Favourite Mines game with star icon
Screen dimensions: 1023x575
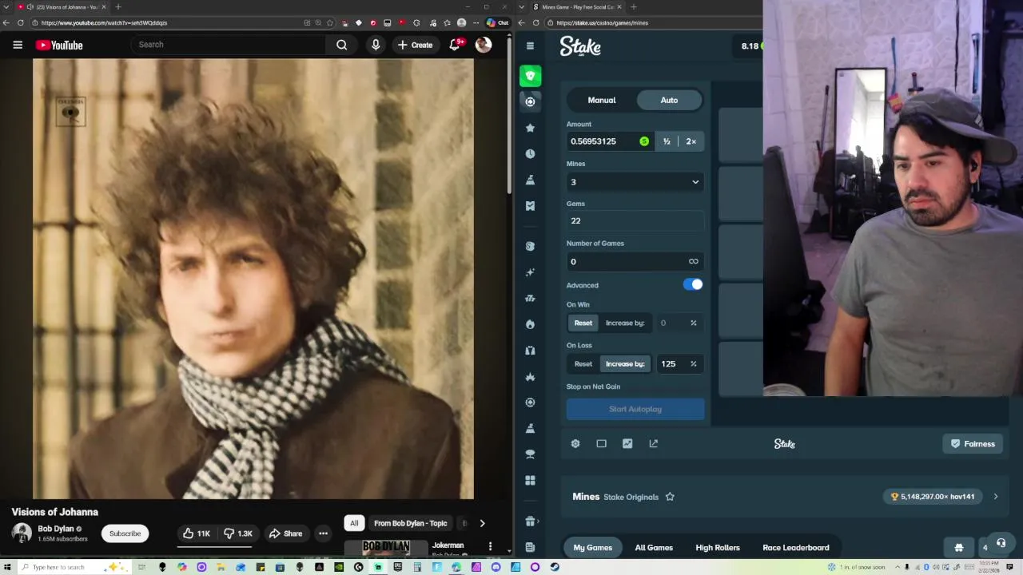pos(670,497)
